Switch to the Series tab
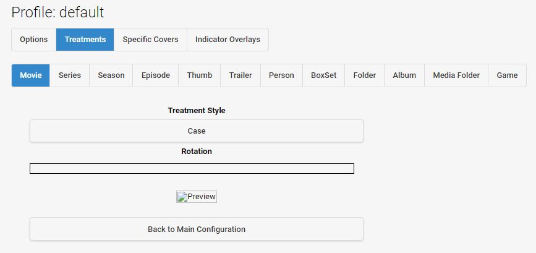 [70, 75]
